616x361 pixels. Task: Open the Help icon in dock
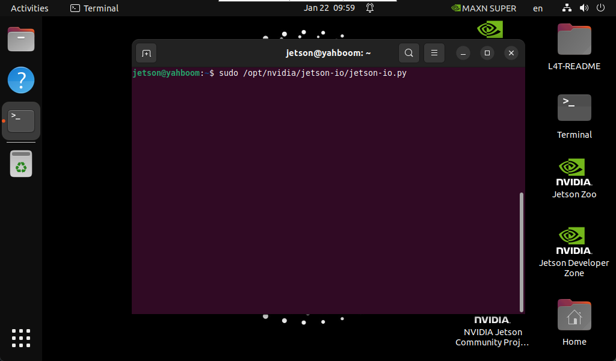[21, 80]
